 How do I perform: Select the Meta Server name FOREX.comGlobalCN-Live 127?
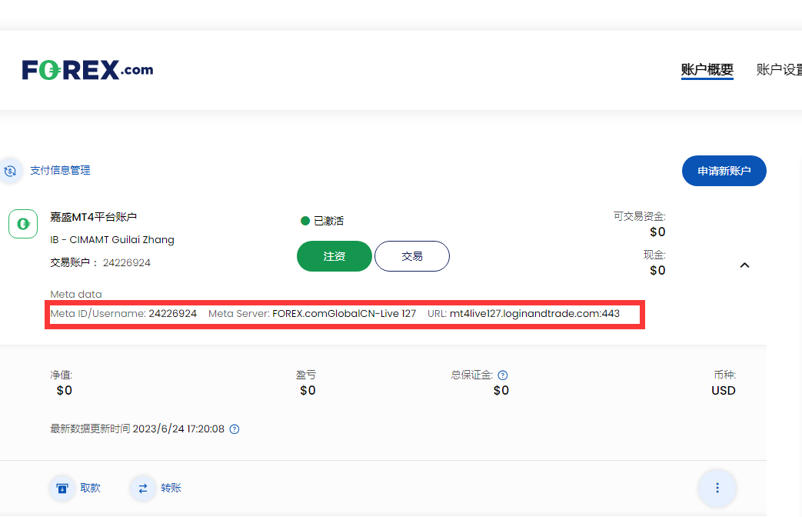coord(344,314)
